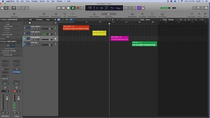
Task: Click Insert Section toolbar icon
Action: 152,14
